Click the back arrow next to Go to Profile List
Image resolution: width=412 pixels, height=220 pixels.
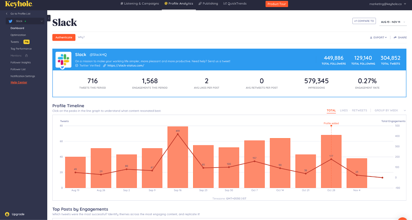[x=7, y=14]
